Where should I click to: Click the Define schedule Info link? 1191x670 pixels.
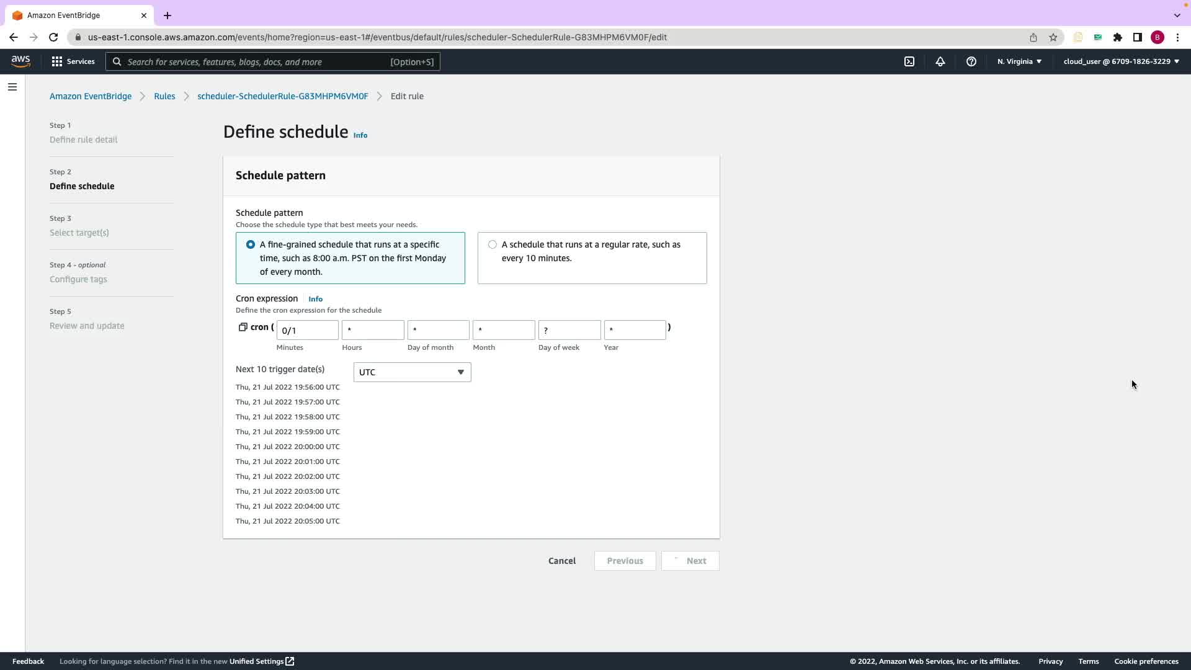pos(360,135)
